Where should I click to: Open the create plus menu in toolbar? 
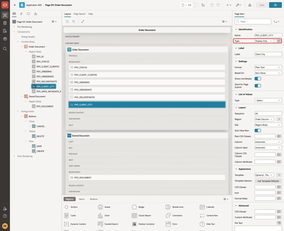(x=229, y=5)
